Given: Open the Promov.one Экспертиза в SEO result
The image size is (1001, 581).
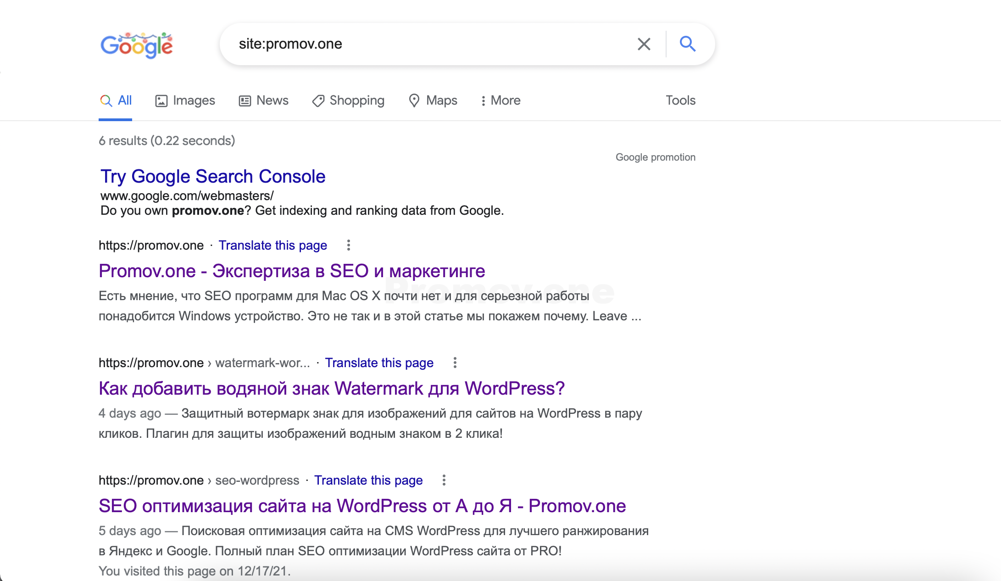Looking at the screenshot, I should click(x=292, y=271).
